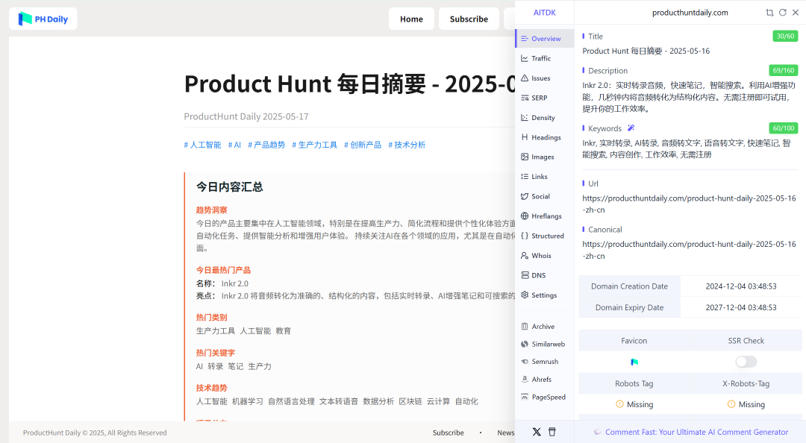Click the PH Daily logo
The image size is (806, 443).
tap(43, 19)
